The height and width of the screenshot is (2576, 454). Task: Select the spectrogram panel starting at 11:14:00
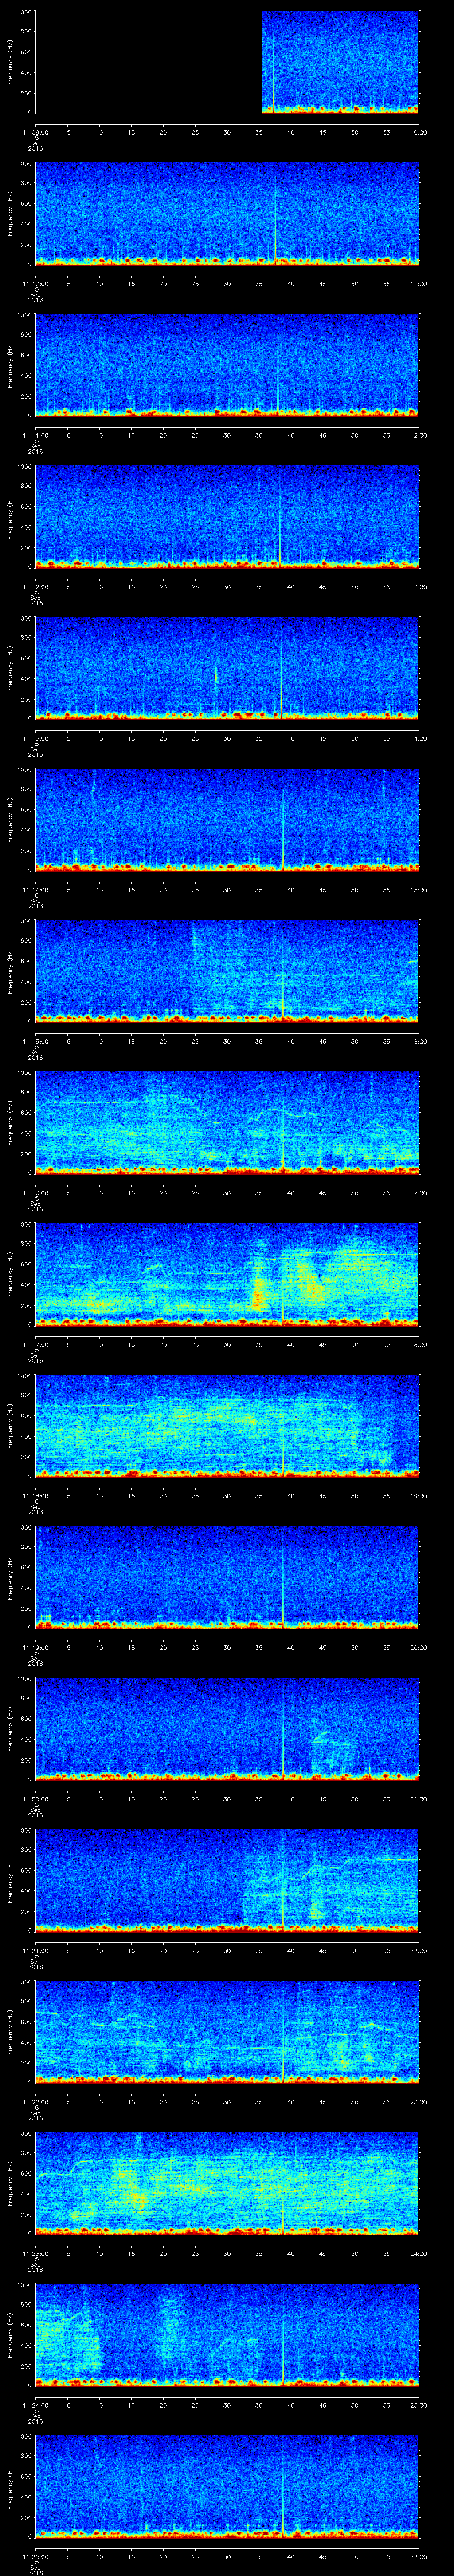tap(227, 819)
